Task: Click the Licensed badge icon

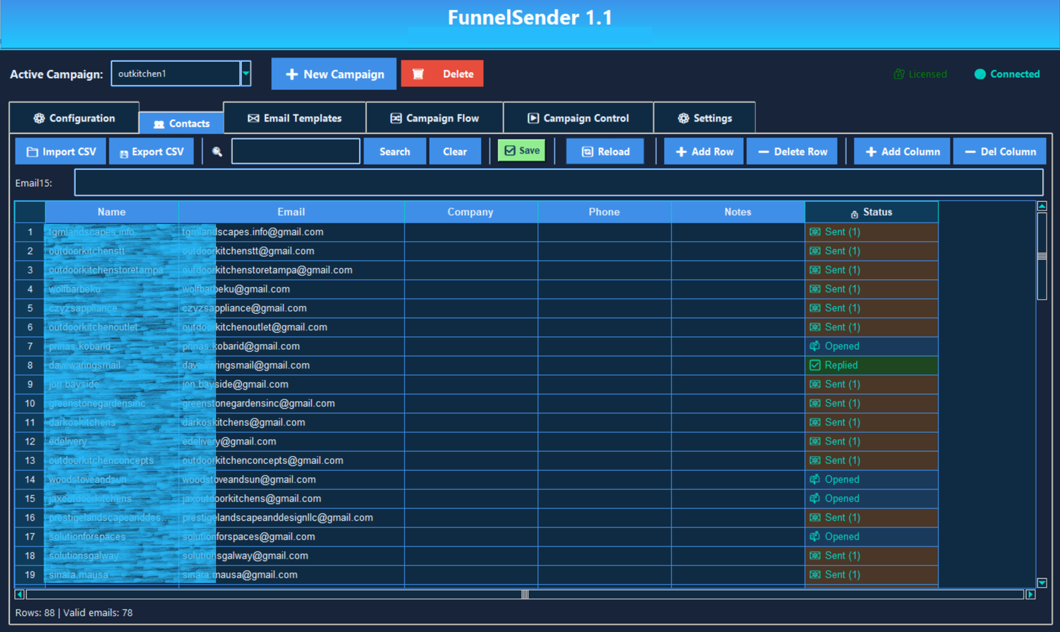Action: tap(899, 73)
